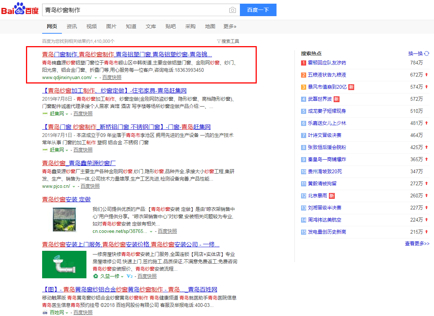This screenshot has width=434, height=316.
Task: Click rank 2 badge for 五粮液状告九粮液
Action: click(304, 75)
